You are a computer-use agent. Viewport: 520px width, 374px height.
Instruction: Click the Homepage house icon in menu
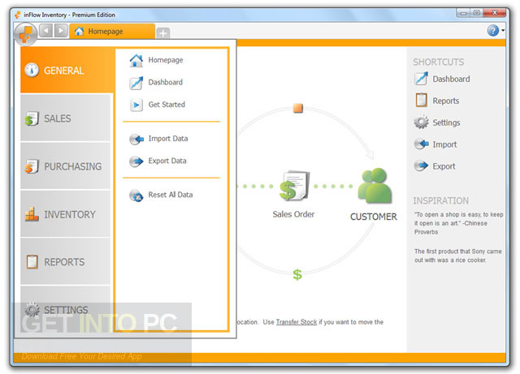point(136,60)
